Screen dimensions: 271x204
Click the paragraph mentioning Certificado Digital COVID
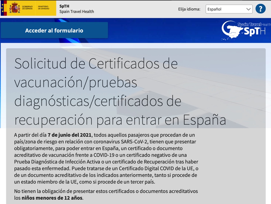(106, 158)
